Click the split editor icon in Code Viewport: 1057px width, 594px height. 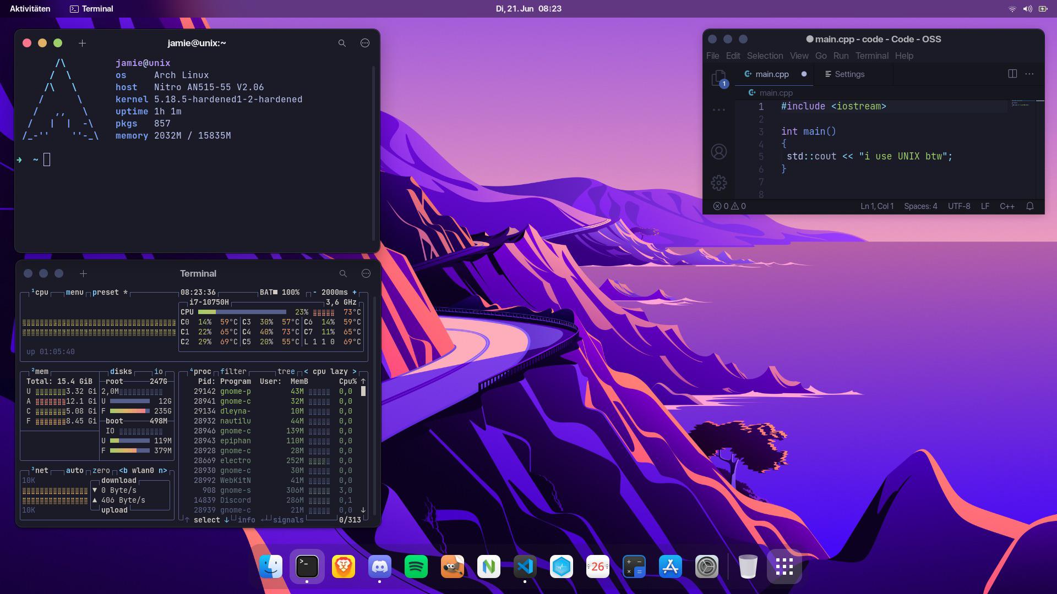pos(1012,74)
